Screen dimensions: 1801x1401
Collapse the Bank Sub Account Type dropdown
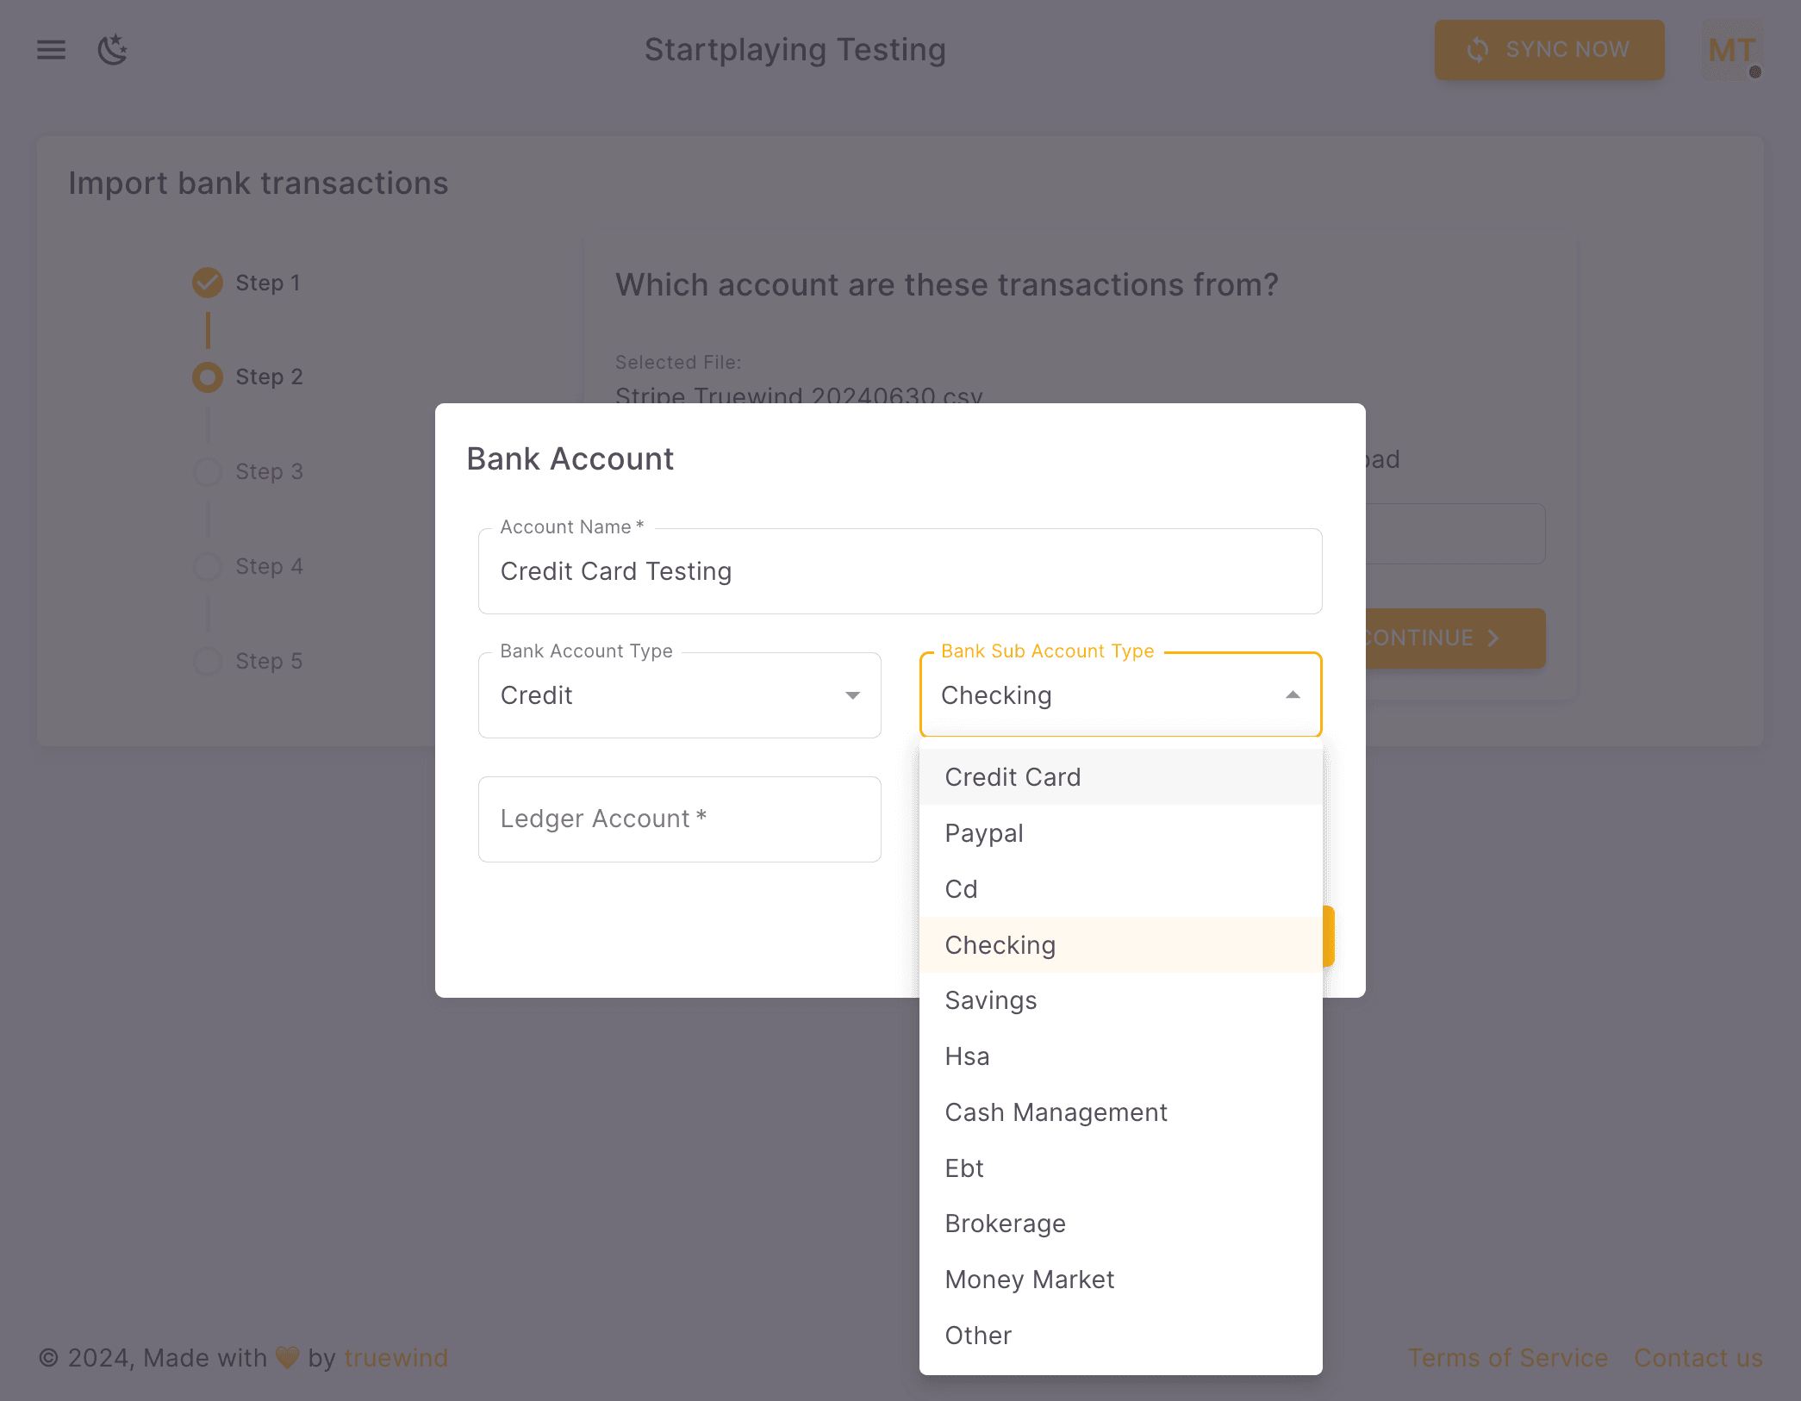click(x=1293, y=694)
